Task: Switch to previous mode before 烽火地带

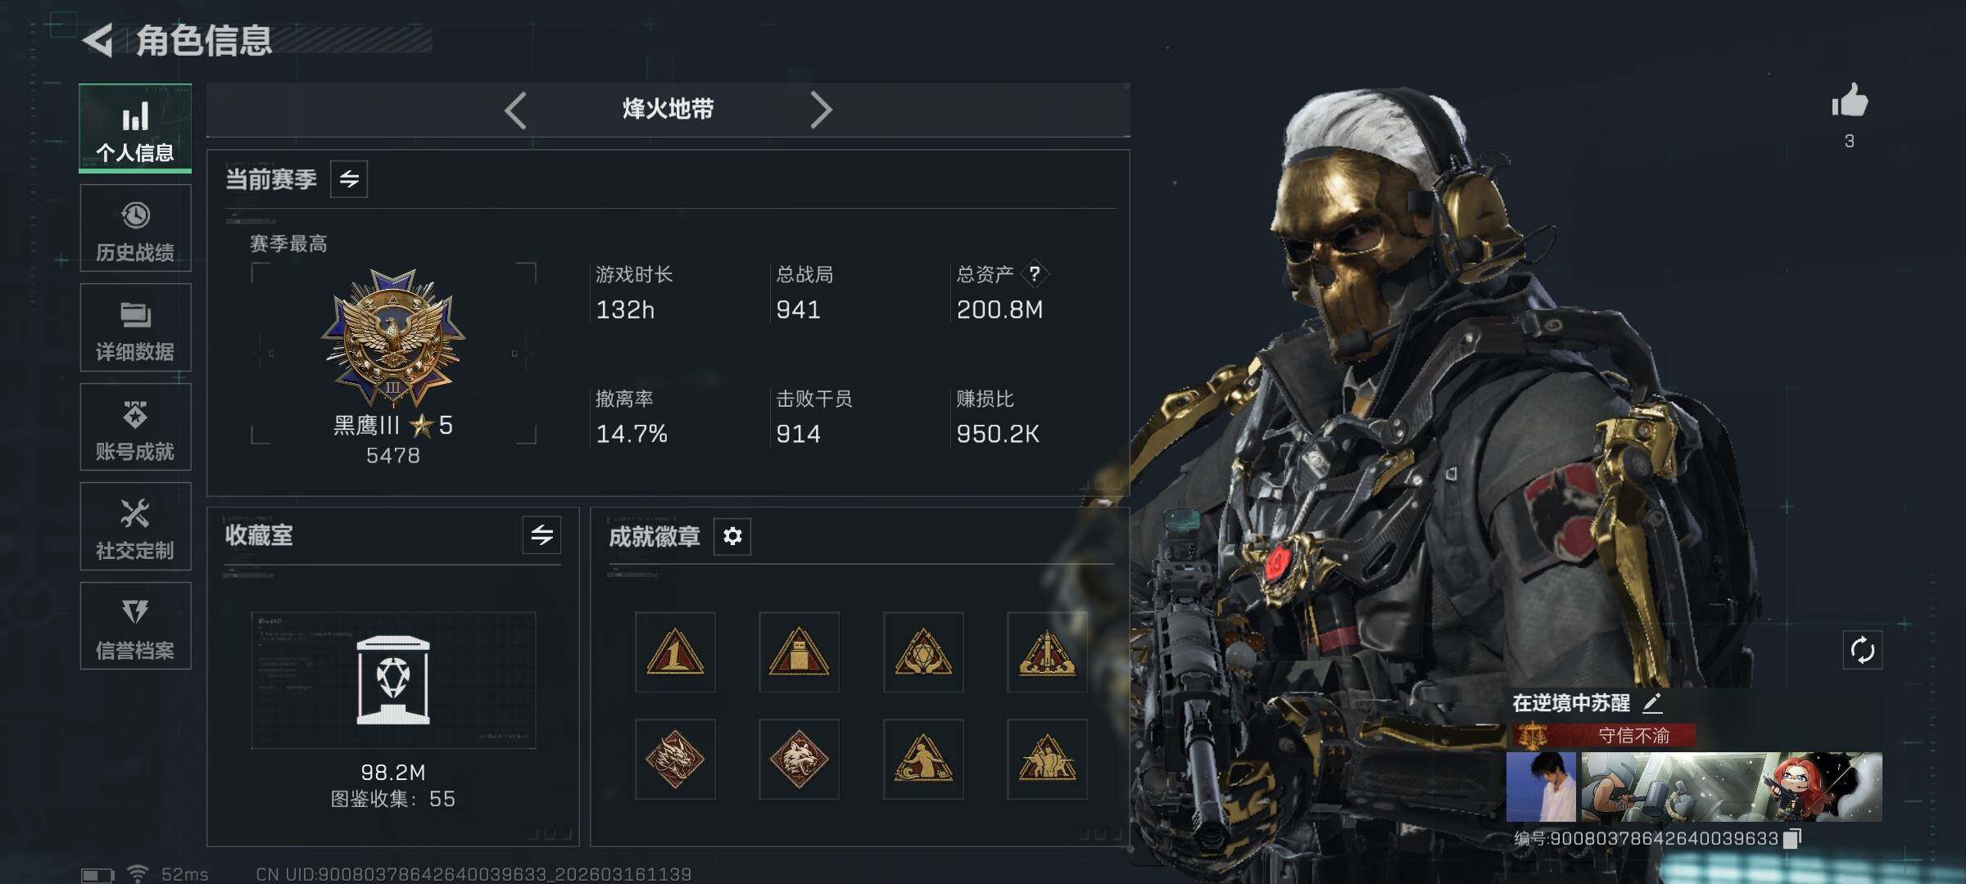Action: [x=515, y=110]
